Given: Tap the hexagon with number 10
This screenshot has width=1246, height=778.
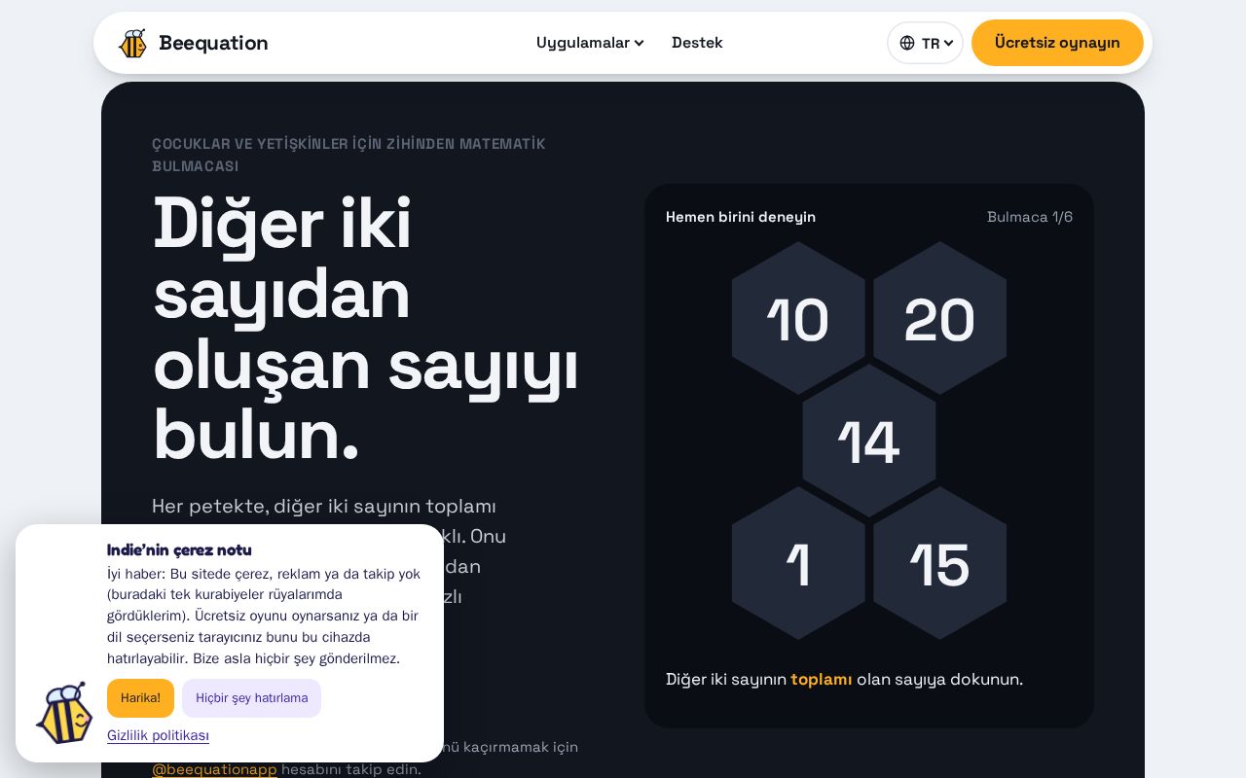Looking at the screenshot, I should (x=798, y=319).
